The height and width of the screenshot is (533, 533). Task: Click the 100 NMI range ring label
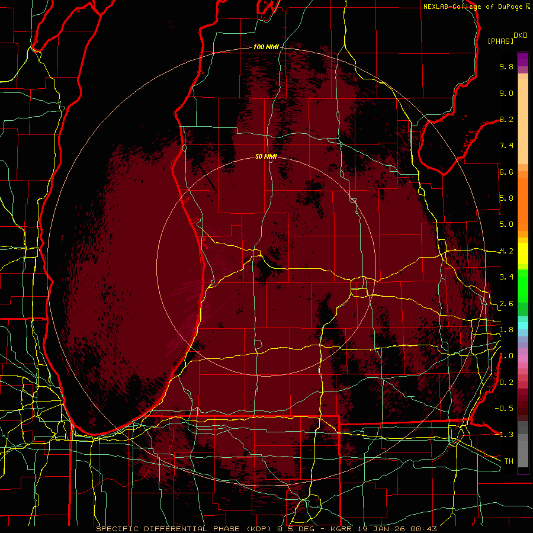(x=266, y=47)
